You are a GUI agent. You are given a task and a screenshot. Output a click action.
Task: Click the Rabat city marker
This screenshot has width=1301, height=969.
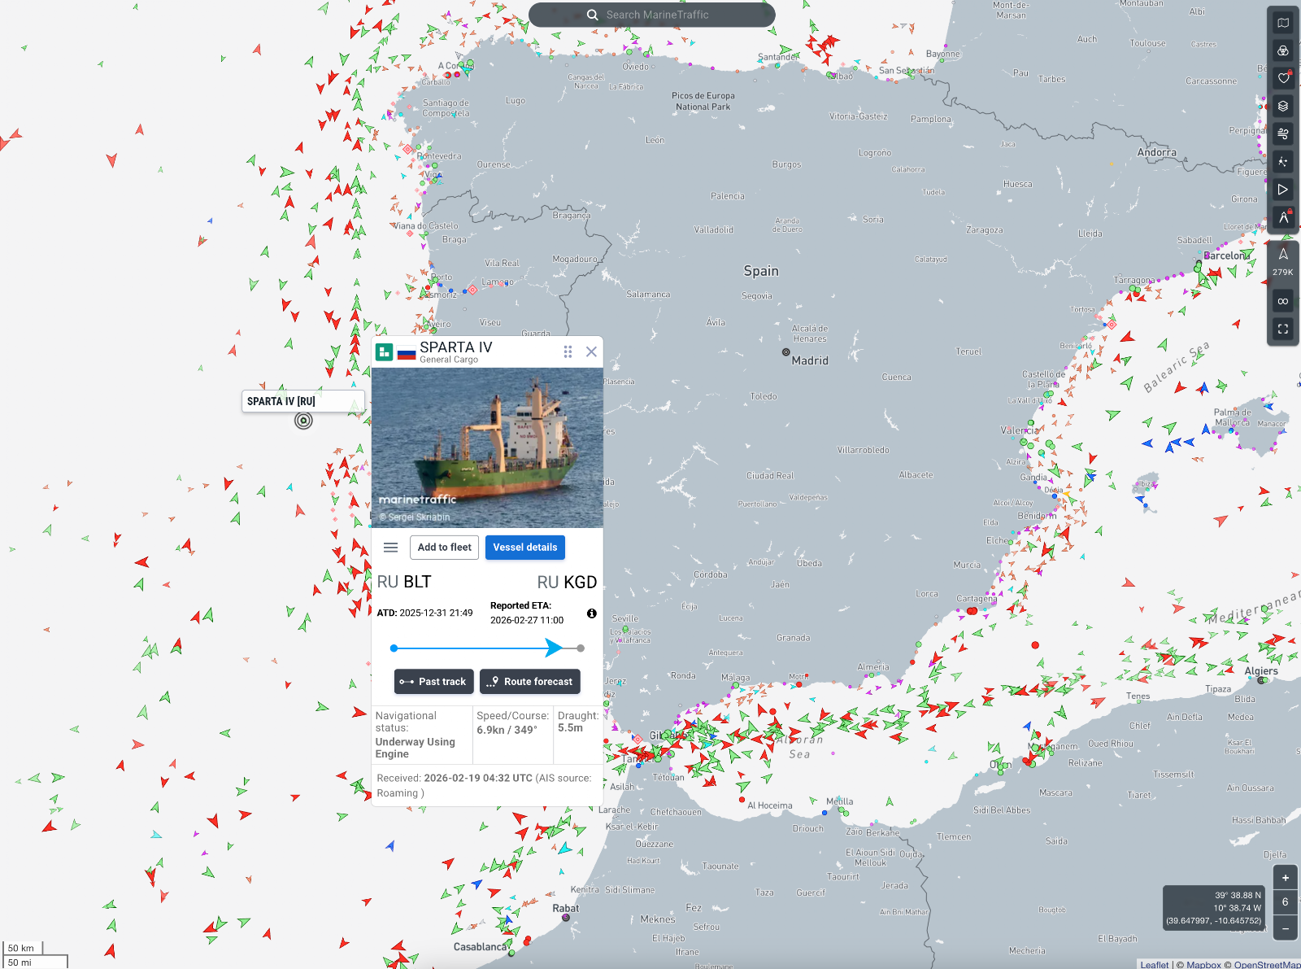pyautogui.click(x=566, y=918)
